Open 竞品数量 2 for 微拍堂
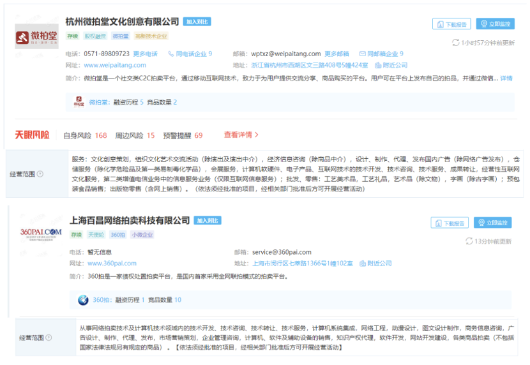Screen dimensions: 530x365 point(162,102)
